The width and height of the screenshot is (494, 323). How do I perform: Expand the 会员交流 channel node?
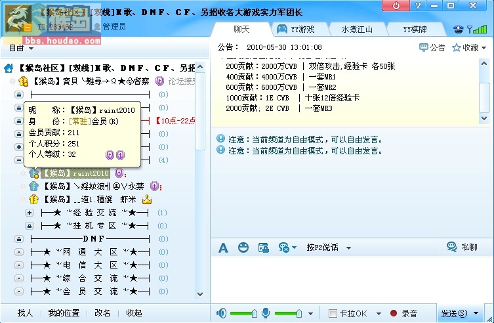19,291
